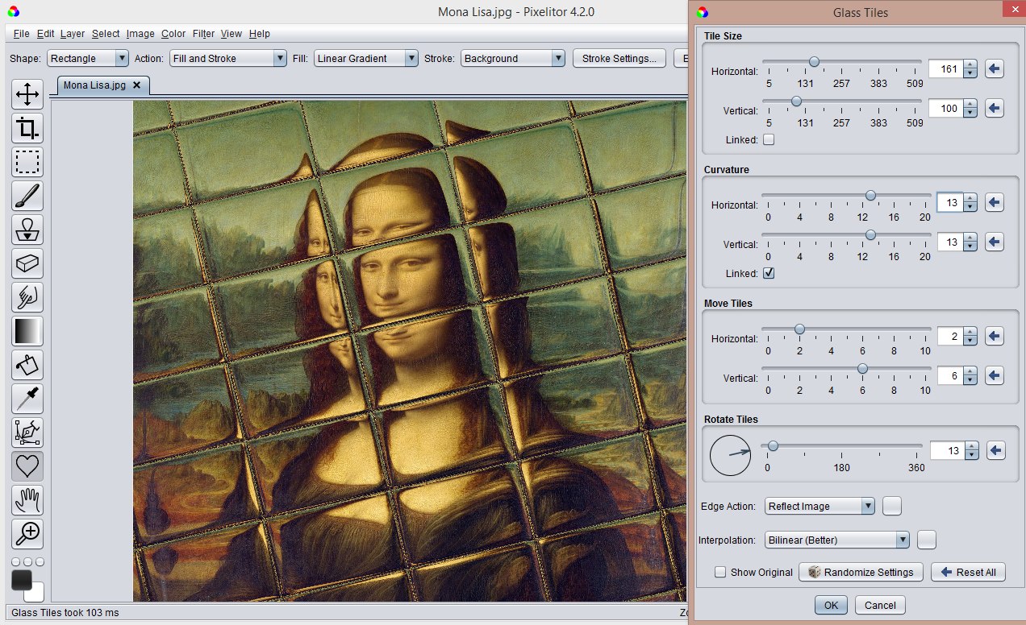Screen dimensions: 1026x625
Task: Open the Fill gradient dropdown
Action: [367, 58]
